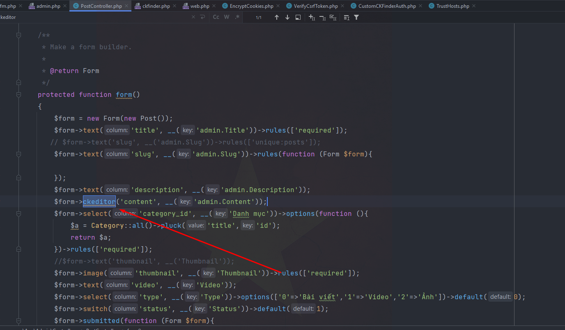Click the new-line icon in the search field

tap(202, 17)
